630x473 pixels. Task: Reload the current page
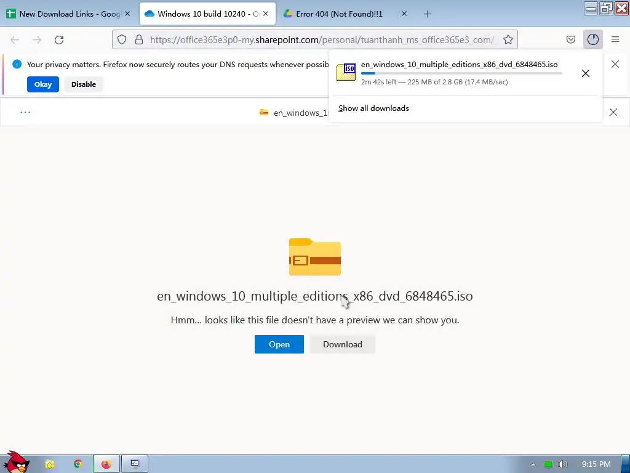[x=59, y=40]
